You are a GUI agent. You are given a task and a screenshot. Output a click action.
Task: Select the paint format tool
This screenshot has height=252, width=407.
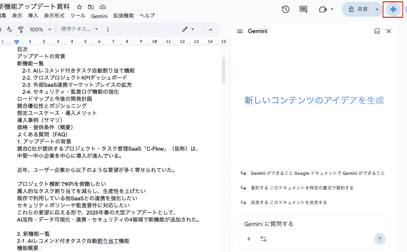coord(21,29)
